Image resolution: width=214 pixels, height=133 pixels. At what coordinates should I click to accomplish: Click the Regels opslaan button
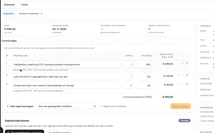click(x=181, y=106)
